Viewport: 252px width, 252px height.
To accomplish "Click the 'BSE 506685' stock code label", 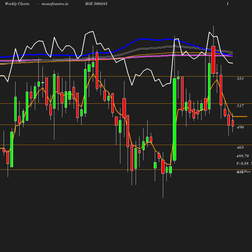I will pyautogui.click(x=96, y=4).
